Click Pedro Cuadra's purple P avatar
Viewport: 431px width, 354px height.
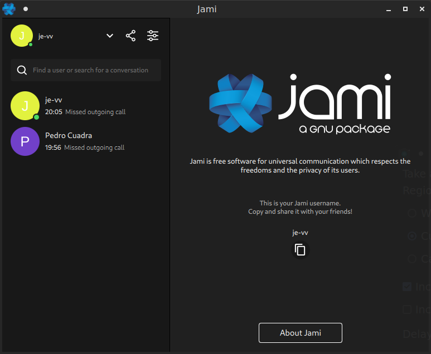pyautogui.click(x=25, y=141)
